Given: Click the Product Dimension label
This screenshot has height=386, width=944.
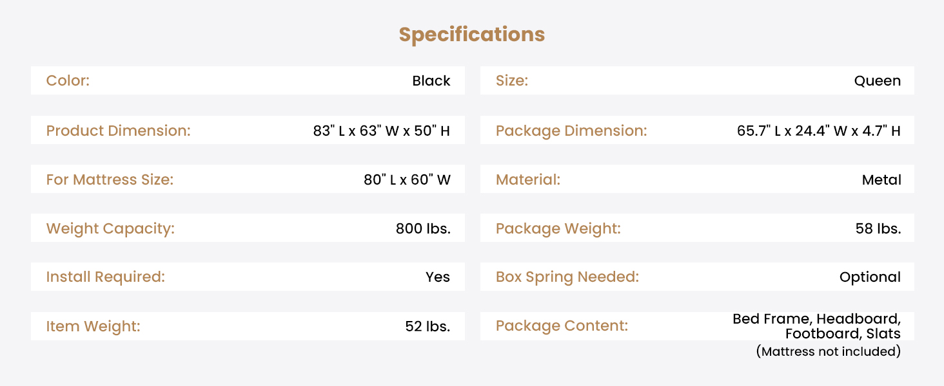Looking at the screenshot, I should (118, 131).
